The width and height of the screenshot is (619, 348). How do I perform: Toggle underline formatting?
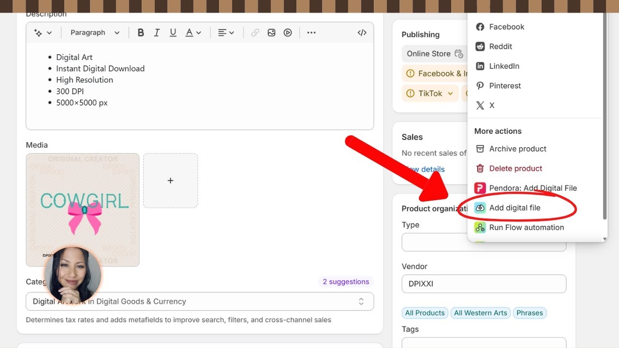click(x=173, y=33)
